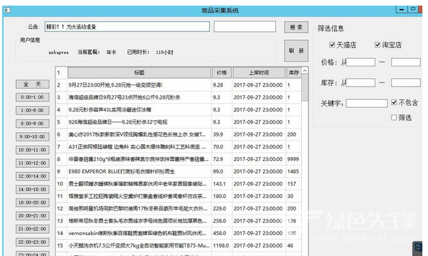428x256 pixels.
Task: Select the 全天 all-day filter button
Action: [x=32, y=84]
